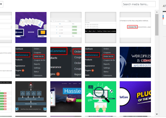The height and width of the screenshot is (118, 166).
Task: Select the red and green rows table thumbnail
Action: click(6, 97)
